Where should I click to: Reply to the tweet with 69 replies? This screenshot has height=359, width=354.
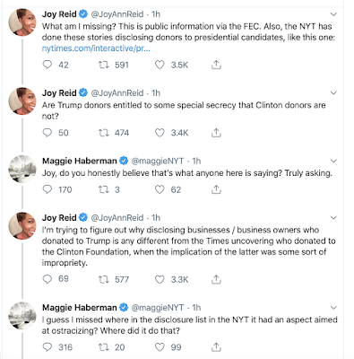tap(47, 279)
